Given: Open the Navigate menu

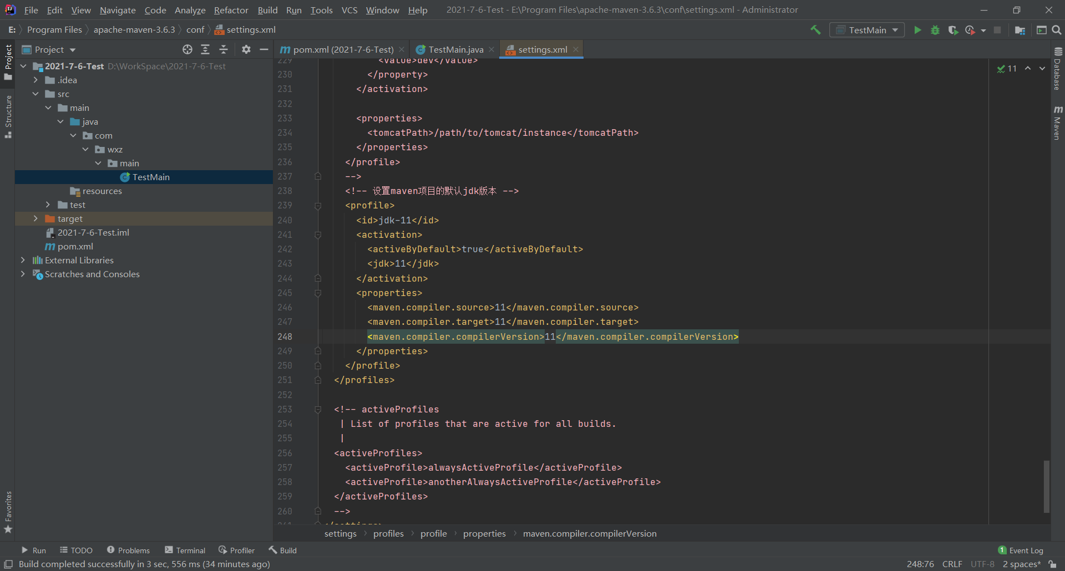Looking at the screenshot, I should click(118, 10).
